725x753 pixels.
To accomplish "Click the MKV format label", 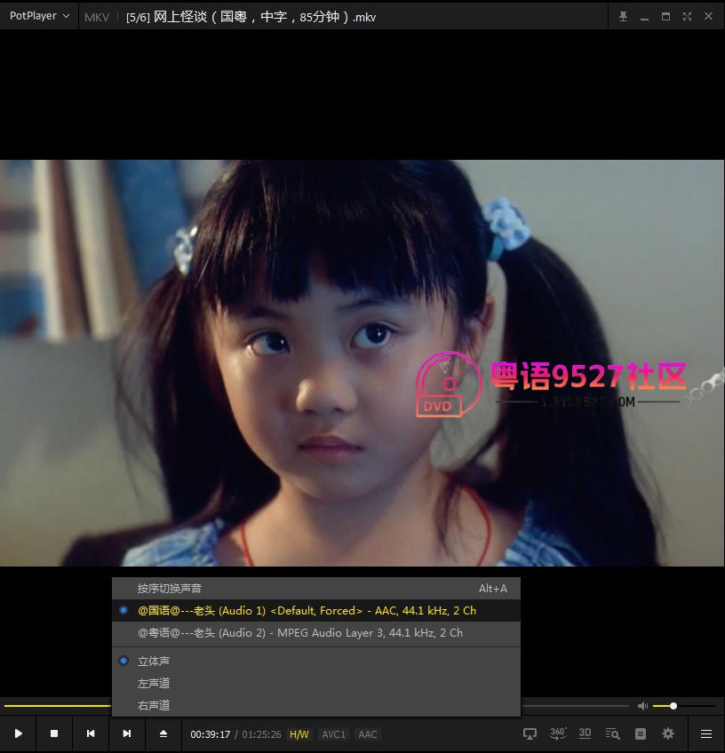I will click(97, 17).
